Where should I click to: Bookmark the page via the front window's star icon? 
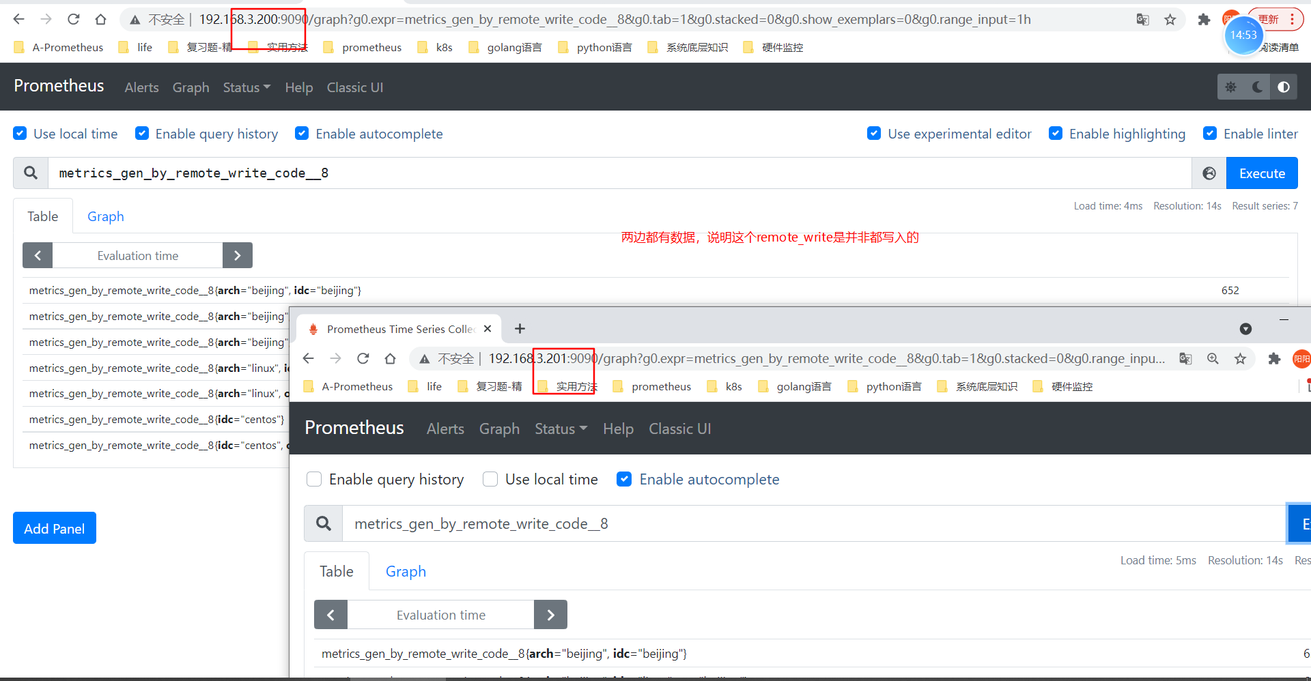[x=1240, y=359]
